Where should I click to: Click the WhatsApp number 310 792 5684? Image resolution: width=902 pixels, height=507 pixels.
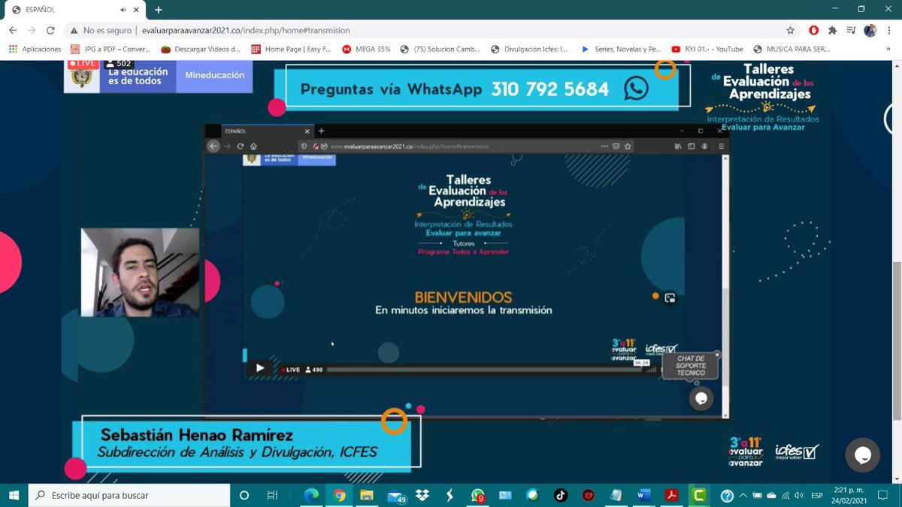pos(550,89)
